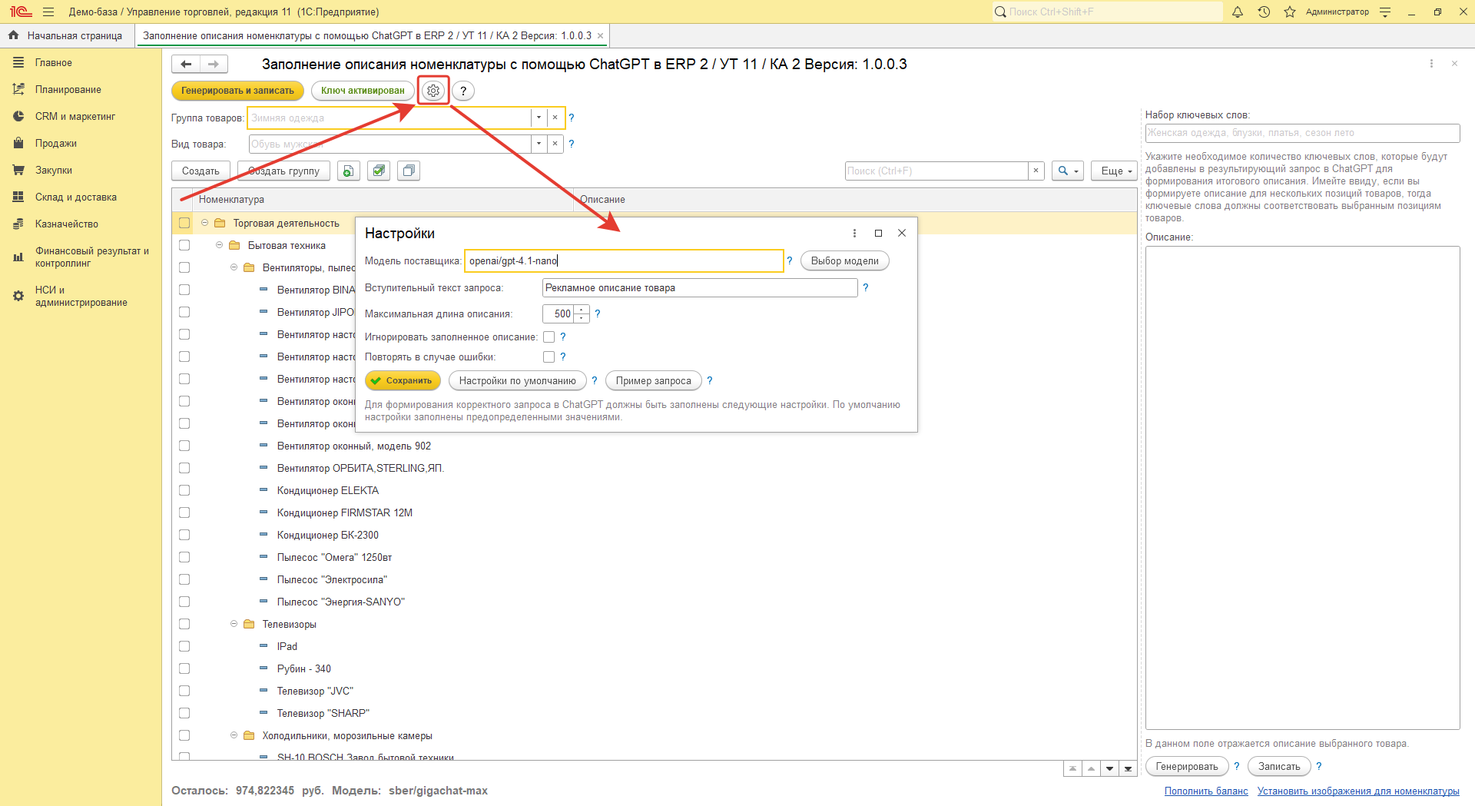Open the settings gear icon in toolbar
Image resolution: width=1475 pixels, height=806 pixels.
tap(433, 91)
